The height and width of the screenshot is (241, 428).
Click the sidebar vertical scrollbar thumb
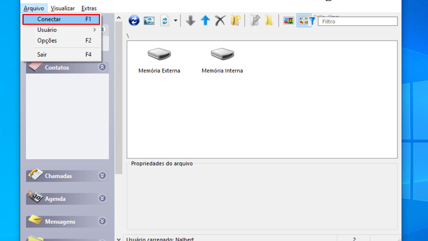118,98
